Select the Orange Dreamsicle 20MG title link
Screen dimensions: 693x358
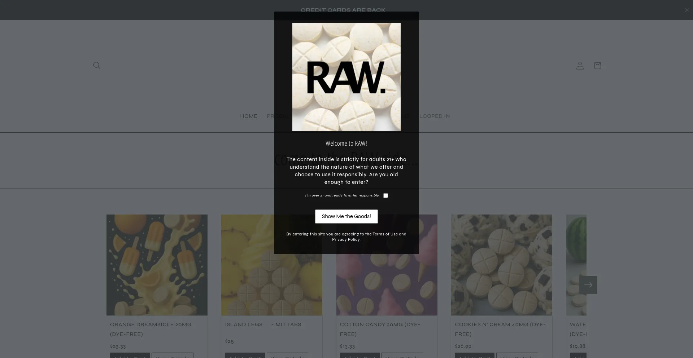[x=151, y=329]
